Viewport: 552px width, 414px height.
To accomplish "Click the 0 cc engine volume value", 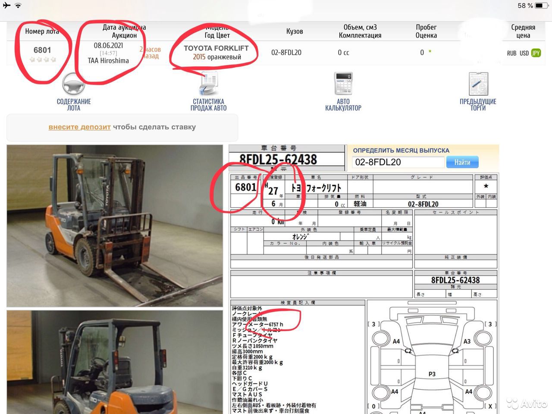I will [x=343, y=53].
